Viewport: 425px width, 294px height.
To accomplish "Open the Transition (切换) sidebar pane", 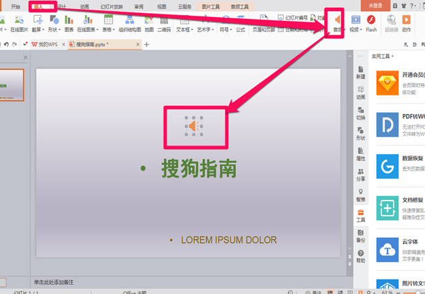I will pos(360,114).
